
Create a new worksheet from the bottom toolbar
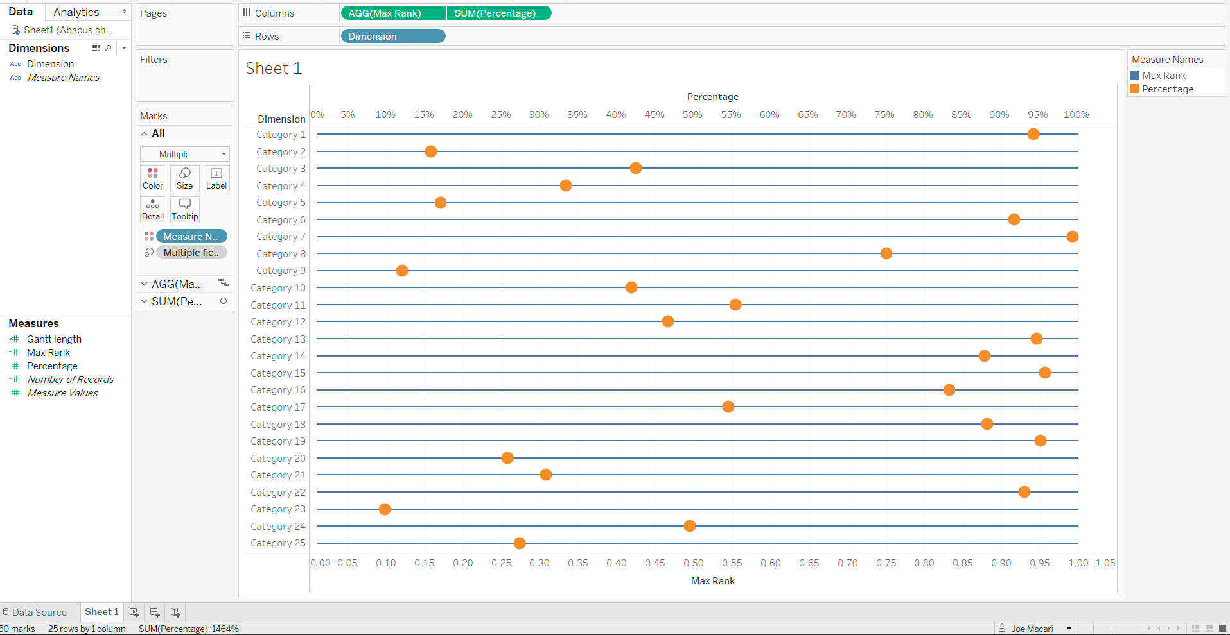(134, 612)
